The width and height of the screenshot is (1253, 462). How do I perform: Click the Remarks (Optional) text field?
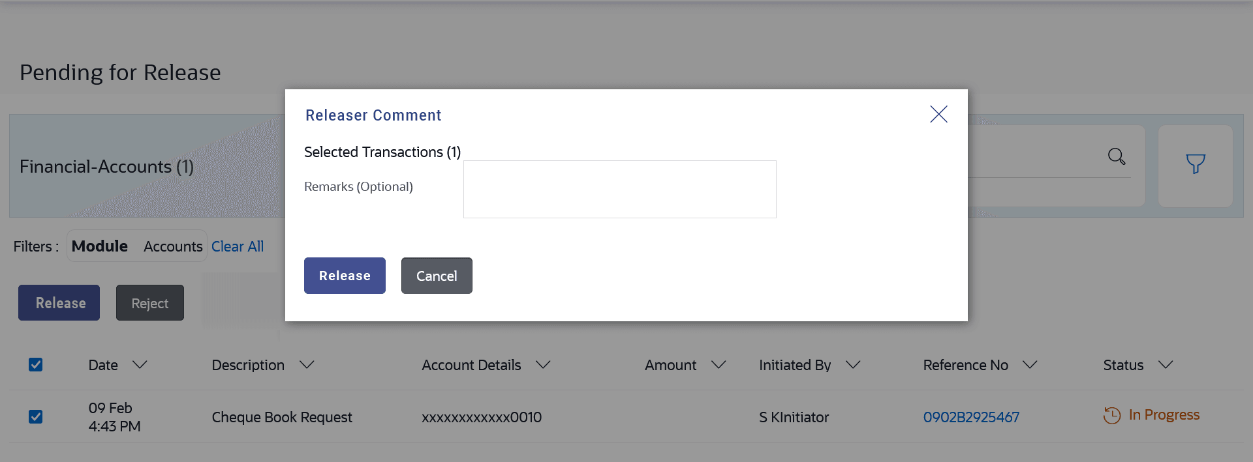point(619,189)
